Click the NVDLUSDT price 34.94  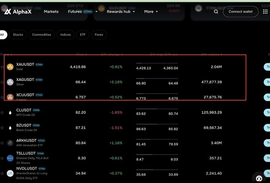81,173
